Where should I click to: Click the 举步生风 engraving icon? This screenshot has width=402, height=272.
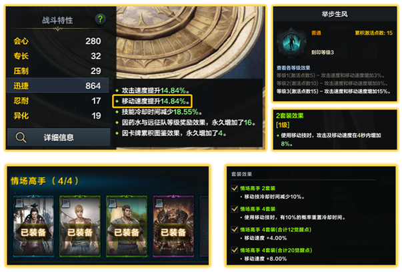point(291,42)
